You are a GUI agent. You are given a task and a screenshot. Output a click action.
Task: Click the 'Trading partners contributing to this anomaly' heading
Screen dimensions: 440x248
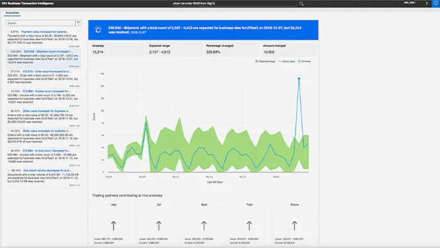coord(127,196)
